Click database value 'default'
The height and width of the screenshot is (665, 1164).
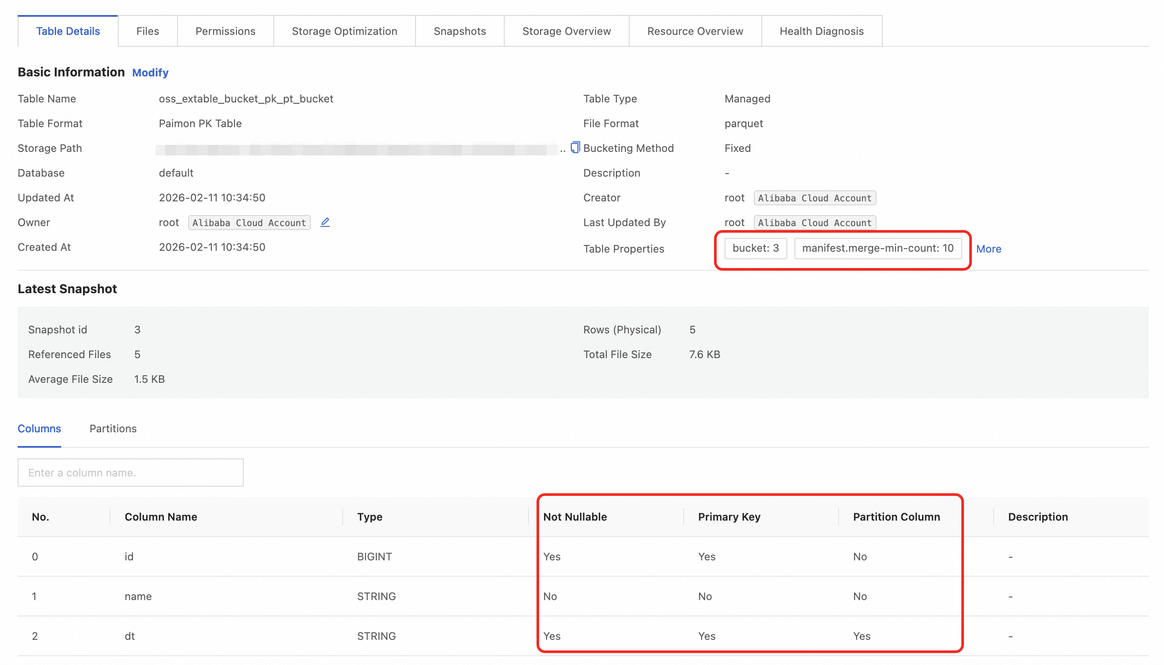click(176, 173)
